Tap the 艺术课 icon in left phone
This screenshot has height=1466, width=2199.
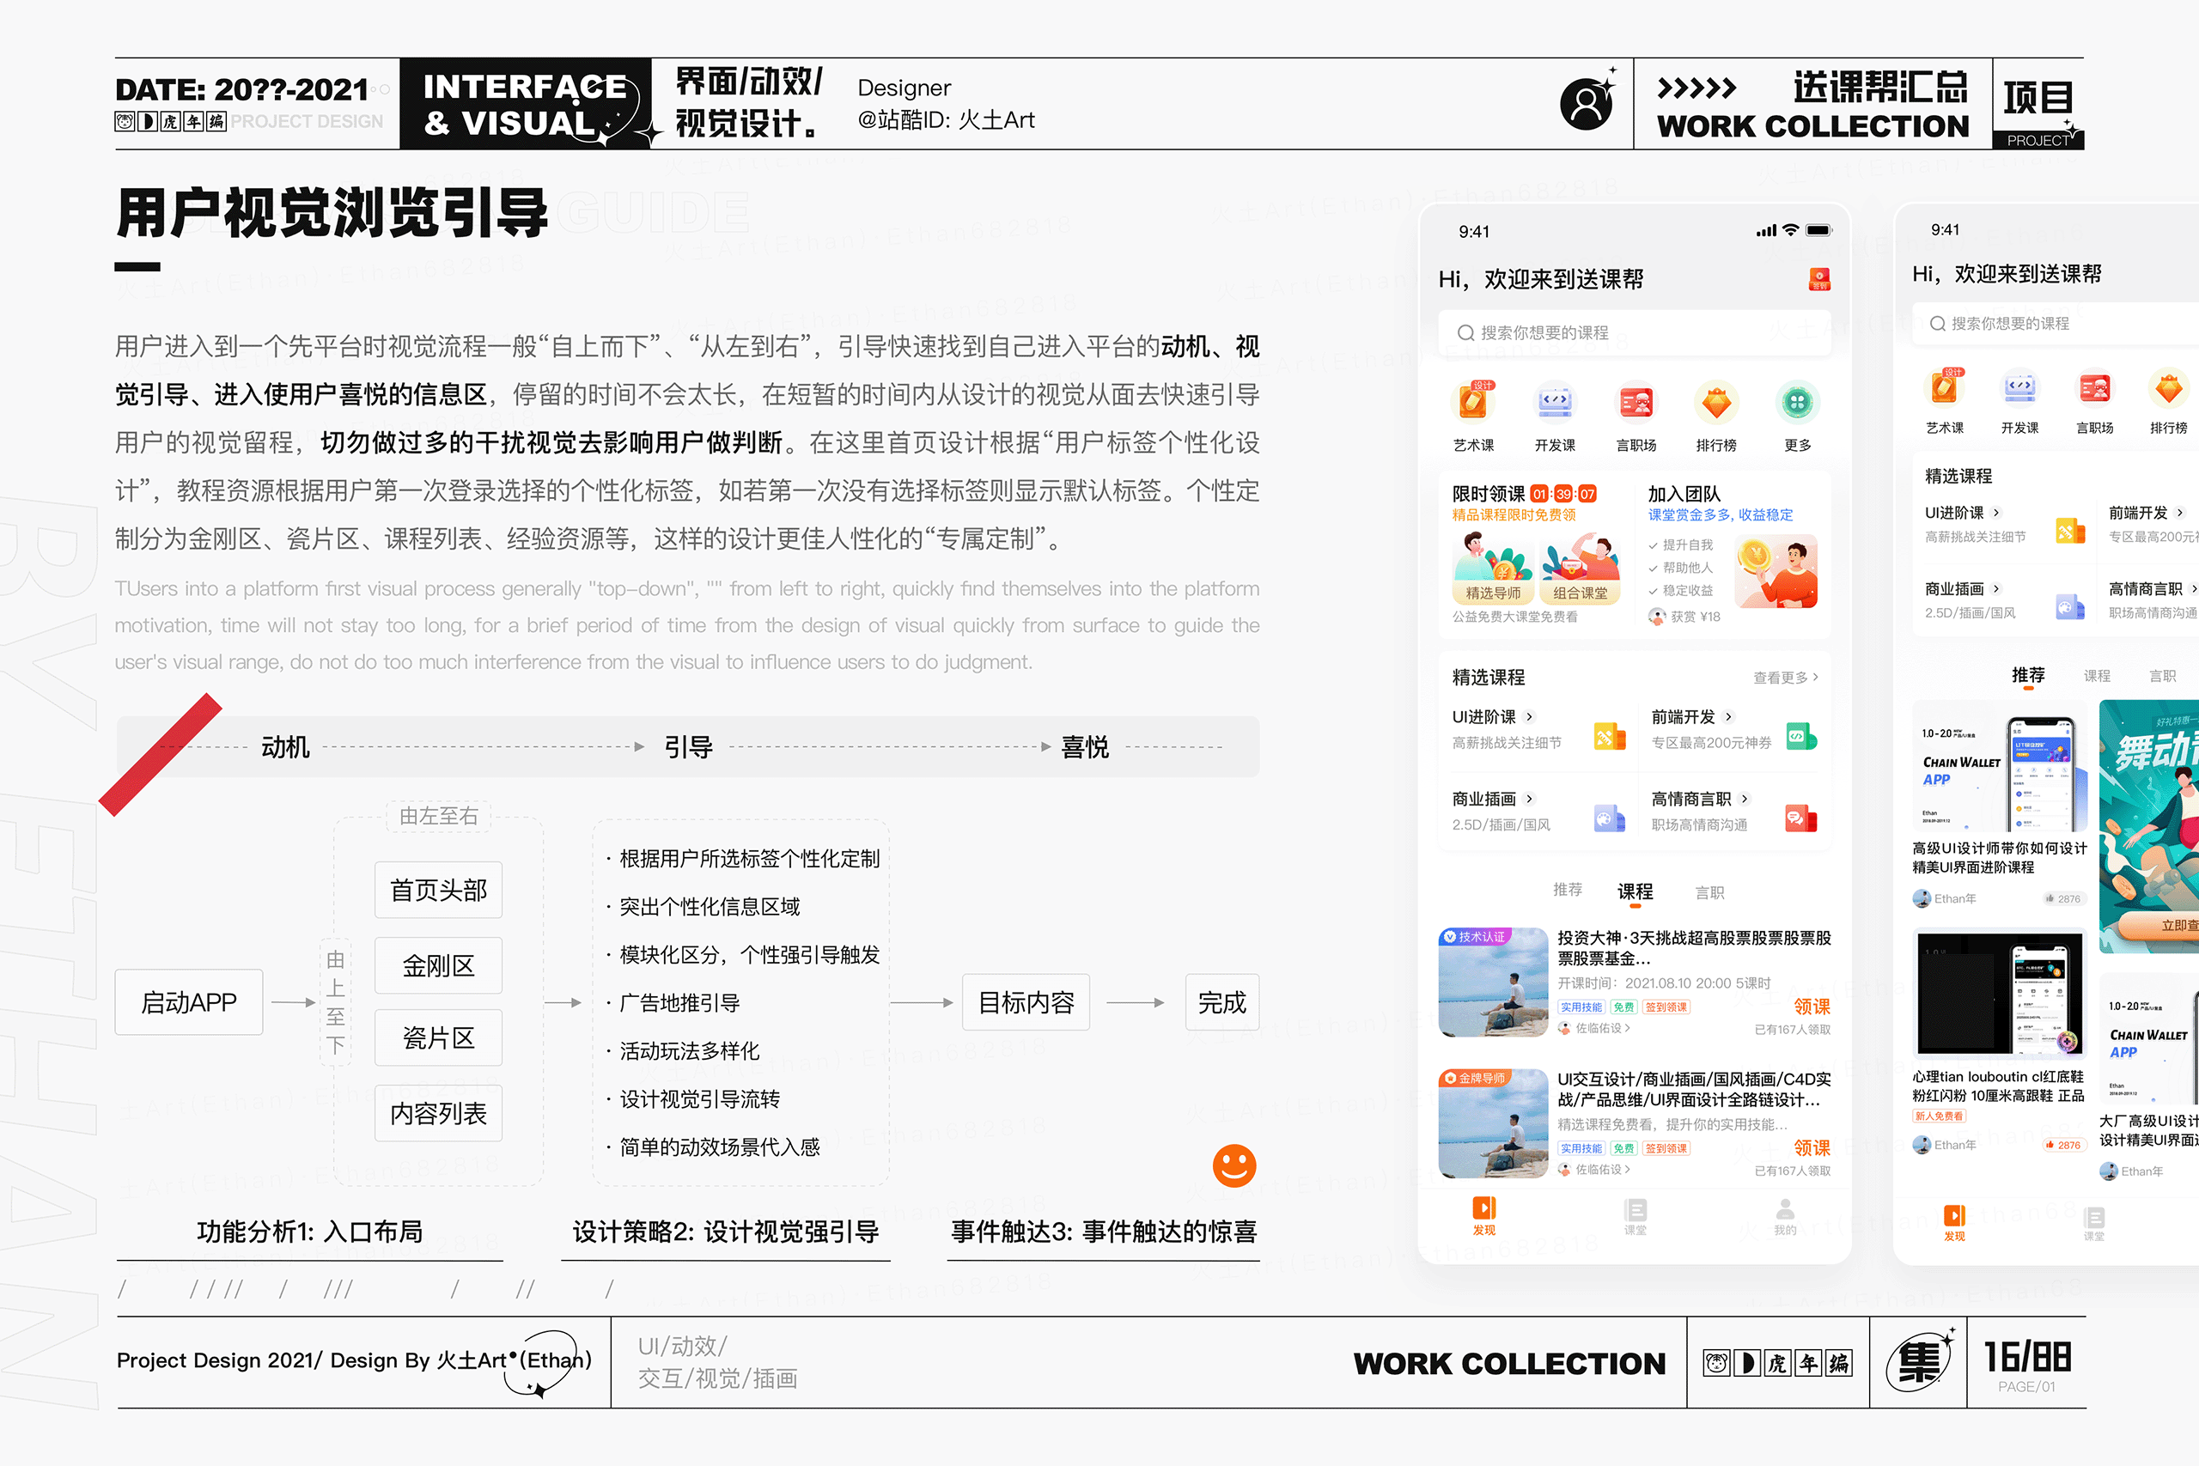pos(1473,403)
